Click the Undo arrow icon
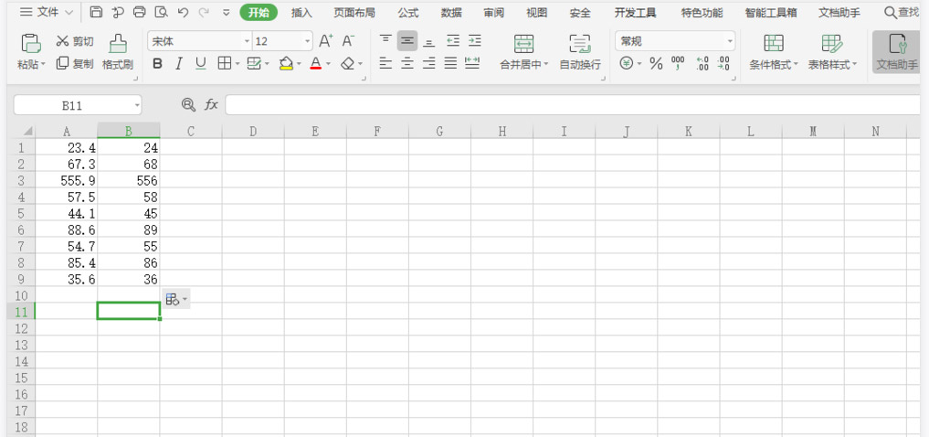The image size is (929, 437). (183, 12)
